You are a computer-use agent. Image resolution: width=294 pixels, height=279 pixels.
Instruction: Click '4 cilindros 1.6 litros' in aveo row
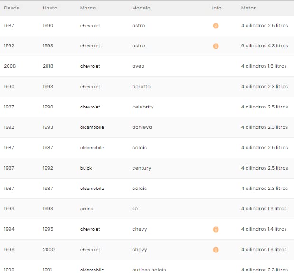pos(264,66)
